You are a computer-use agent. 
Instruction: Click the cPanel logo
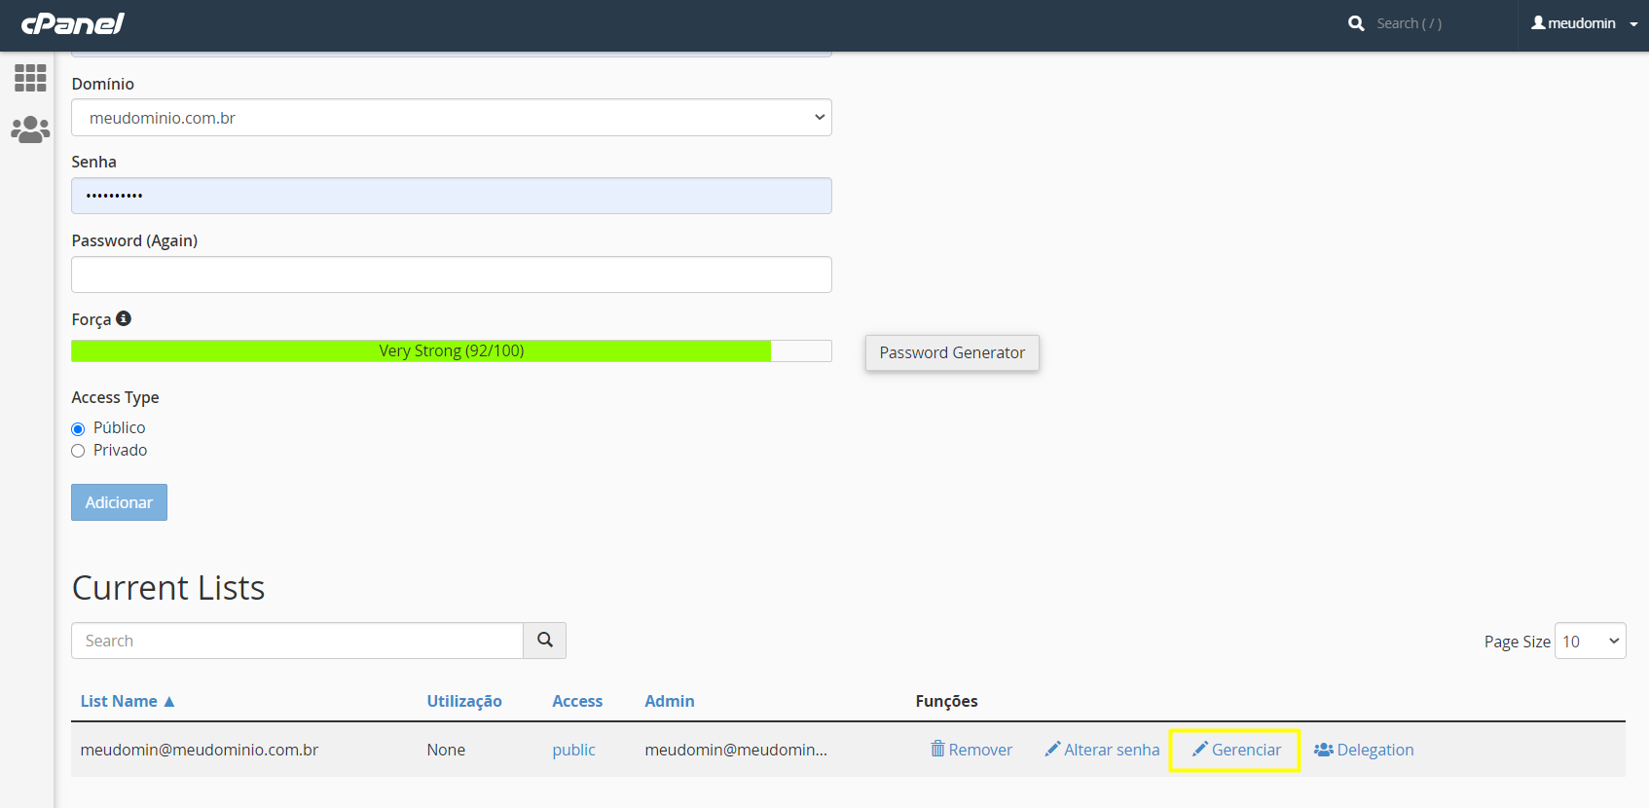click(73, 23)
